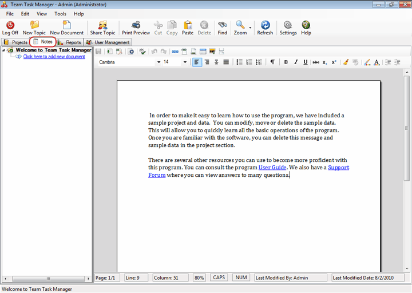
Task: Open the User Guide hyperlink
Action: 272,168
